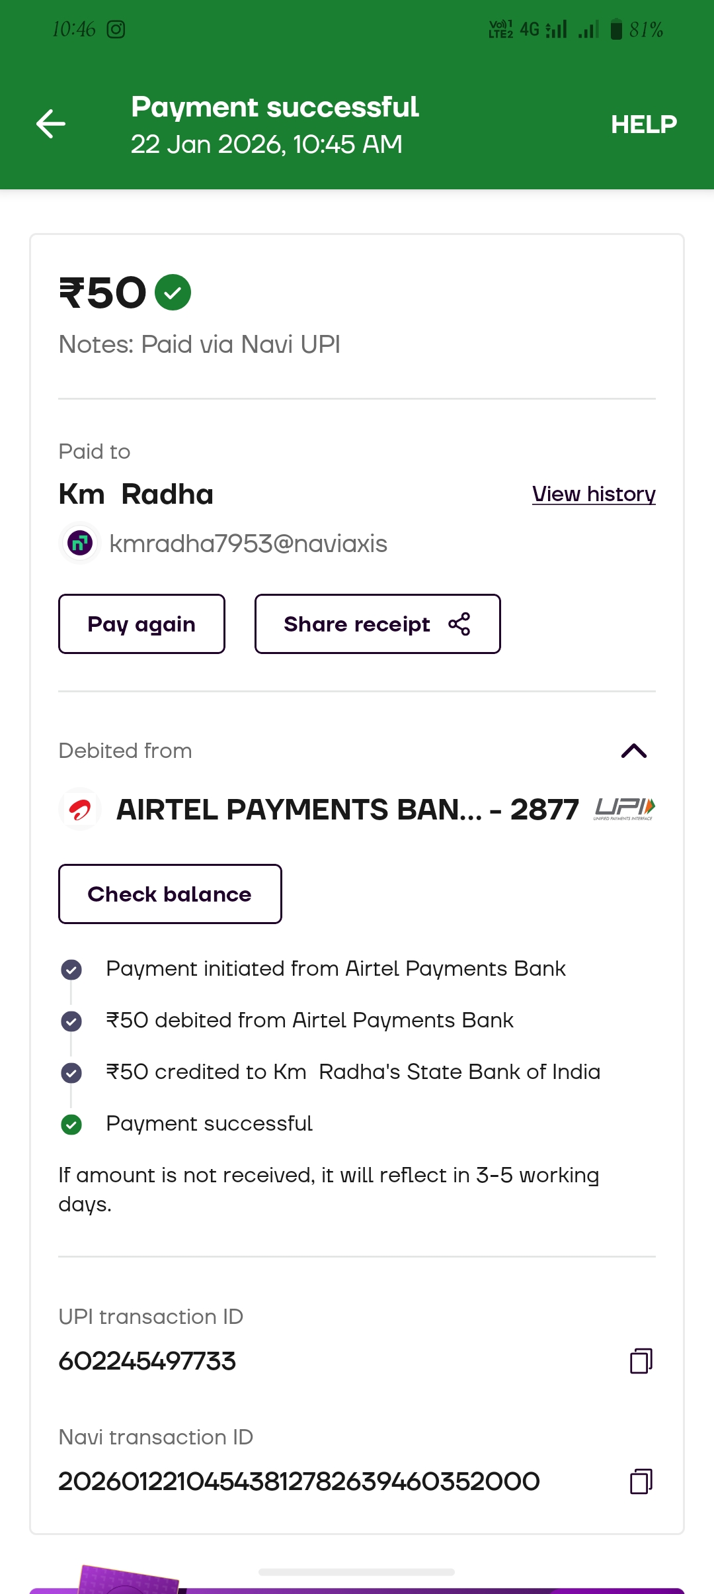Tap the kmradha7953@naviaxis UPI address
Viewport: 714px width, 1594px height.
click(248, 543)
